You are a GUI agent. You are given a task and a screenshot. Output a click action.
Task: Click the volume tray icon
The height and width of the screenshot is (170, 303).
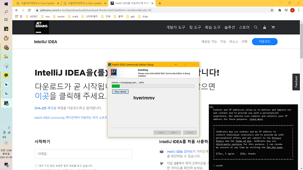[4, 137]
